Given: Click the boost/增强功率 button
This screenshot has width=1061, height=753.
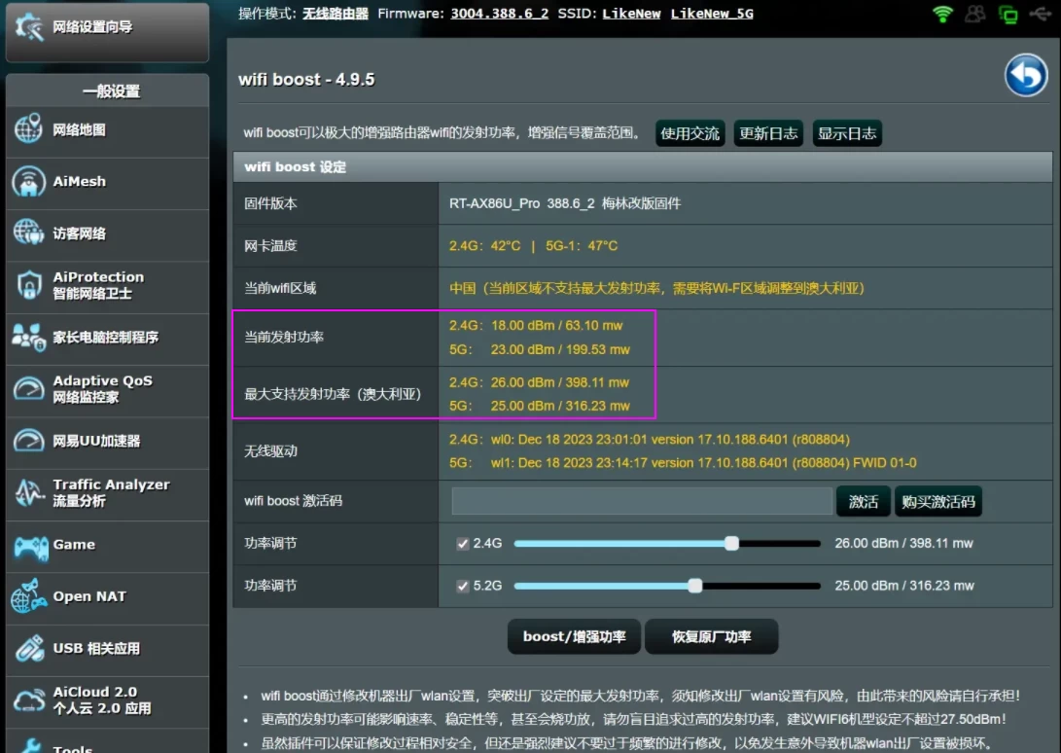Looking at the screenshot, I should (x=574, y=637).
